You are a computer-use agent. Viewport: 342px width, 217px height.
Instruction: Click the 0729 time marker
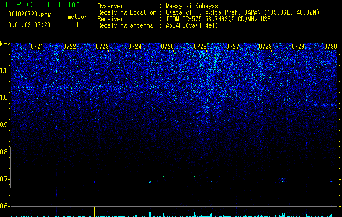tap(298, 47)
